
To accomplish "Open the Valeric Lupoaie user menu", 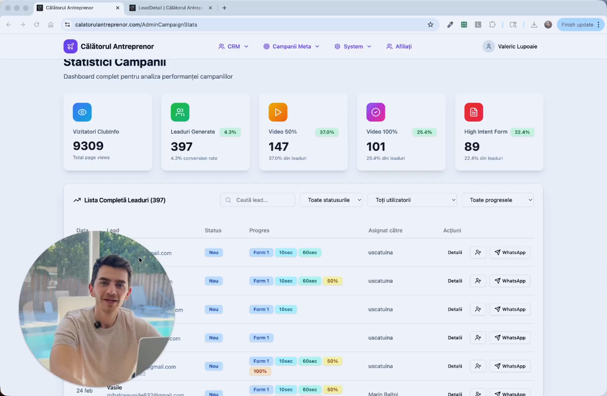I will pyautogui.click(x=510, y=46).
